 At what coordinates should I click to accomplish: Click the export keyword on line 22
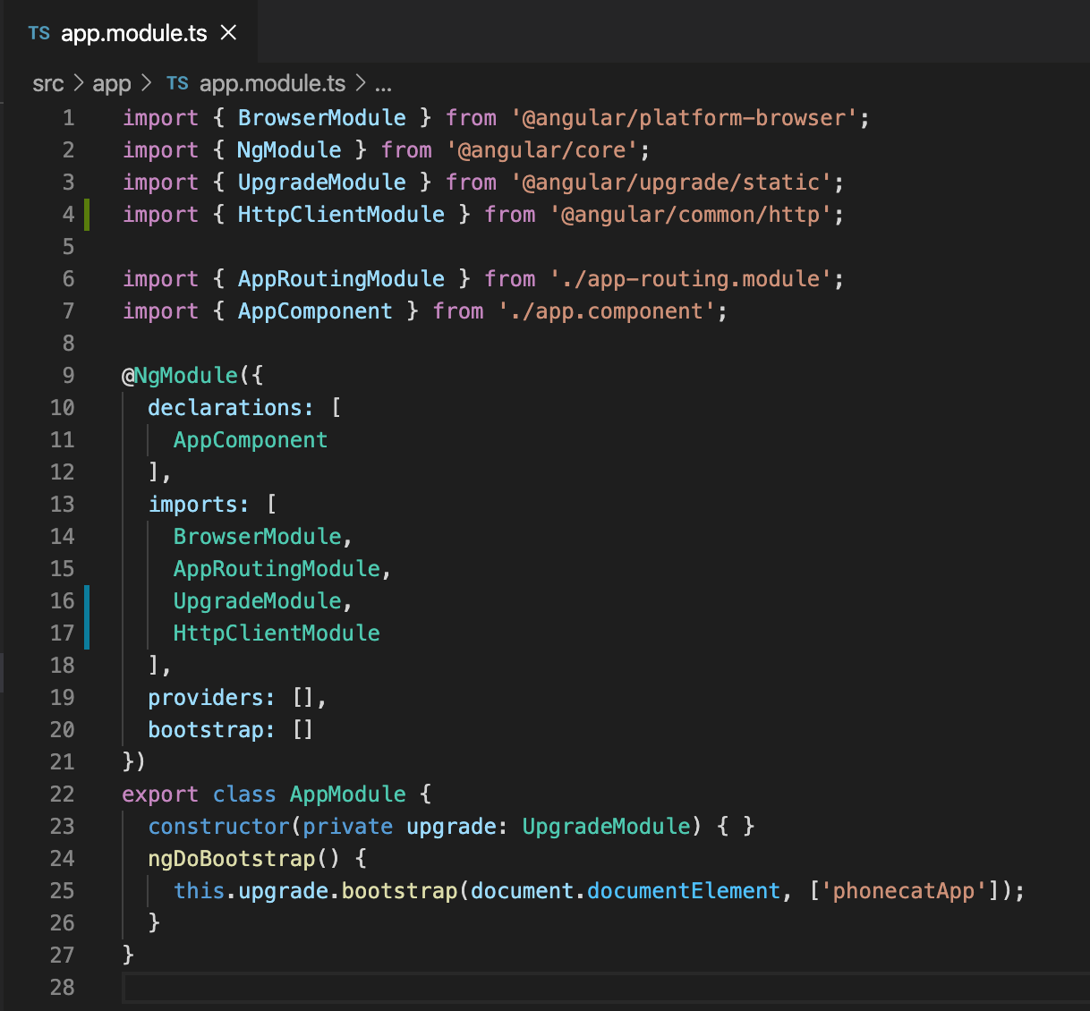click(160, 794)
